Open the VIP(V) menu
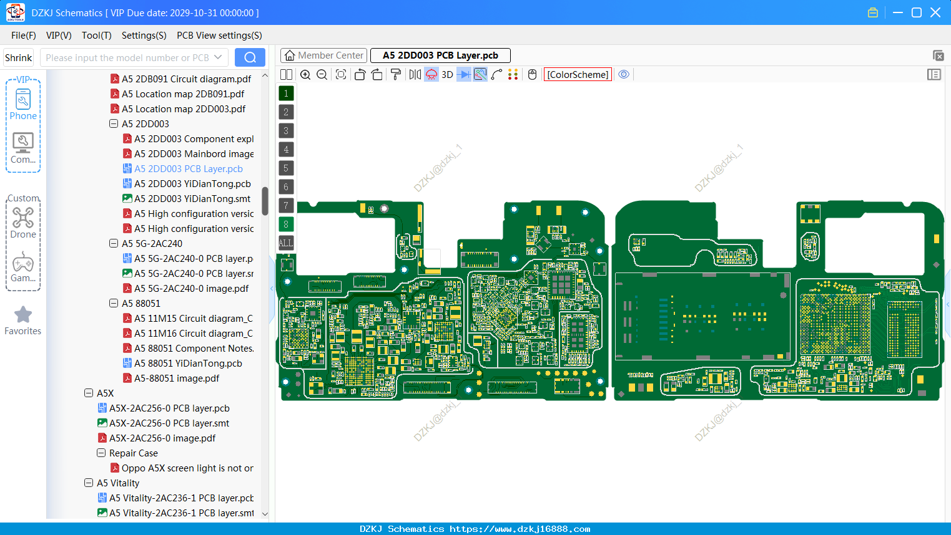The image size is (951, 535). (59, 36)
